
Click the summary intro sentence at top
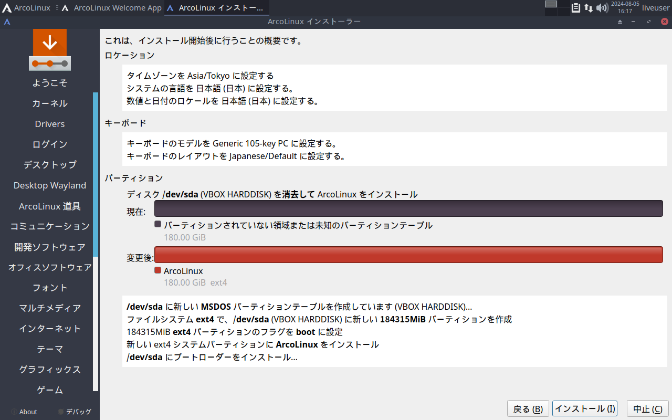[x=203, y=40]
